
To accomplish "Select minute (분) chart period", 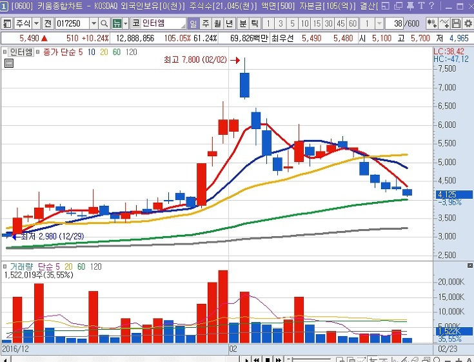I will pyautogui.click(x=243, y=23).
